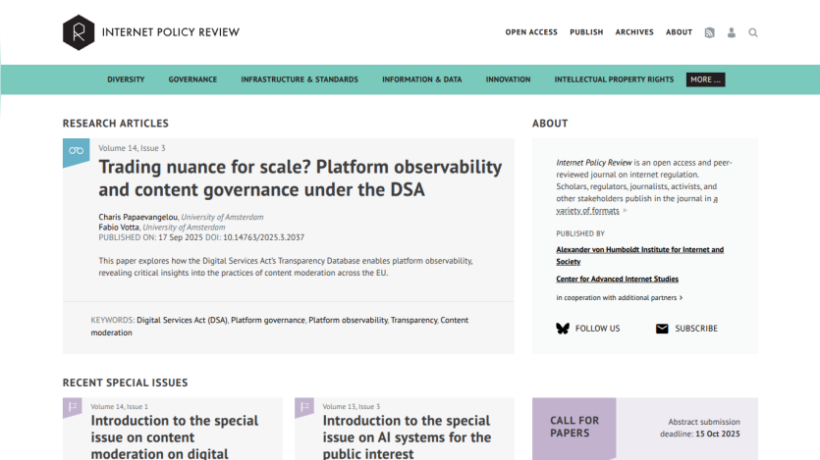
Task: Select the Governance topic
Action: click(x=192, y=79)
